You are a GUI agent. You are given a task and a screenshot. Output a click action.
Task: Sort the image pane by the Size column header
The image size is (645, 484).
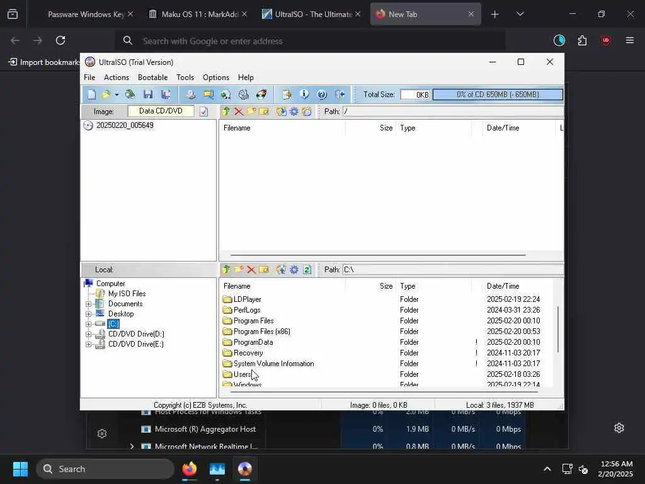pos(386,128)
